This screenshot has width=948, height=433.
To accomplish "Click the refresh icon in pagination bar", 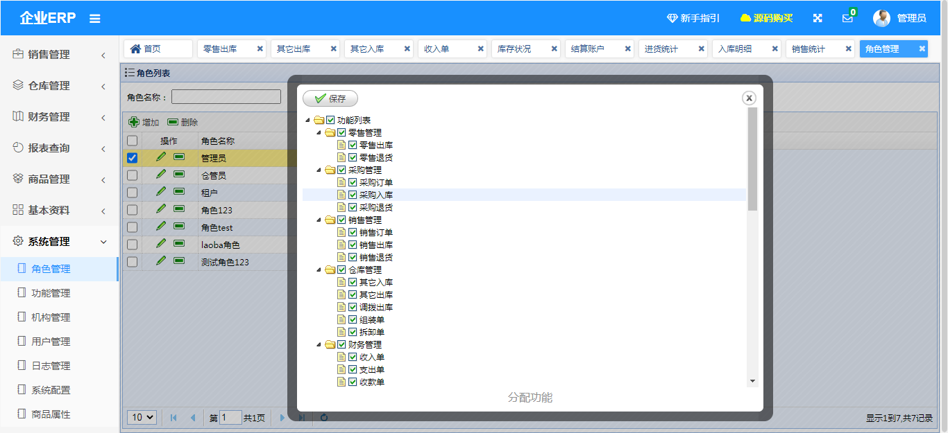I will tap(324, 417).
